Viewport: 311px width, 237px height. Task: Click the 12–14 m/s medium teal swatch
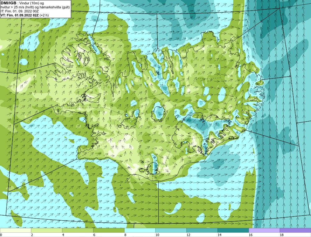click(x=202, y=230)
